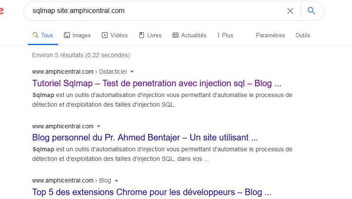Click the Actualités tab newspaper icon

176,35
